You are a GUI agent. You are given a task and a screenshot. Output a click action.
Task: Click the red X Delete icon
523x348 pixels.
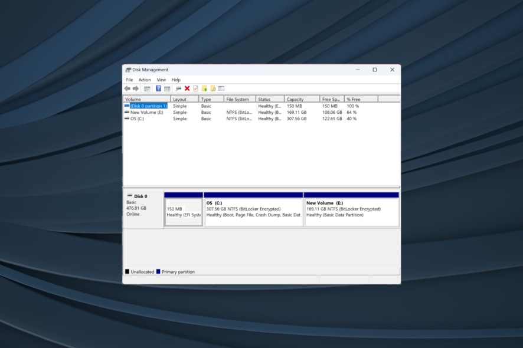[x=187, y=88]
